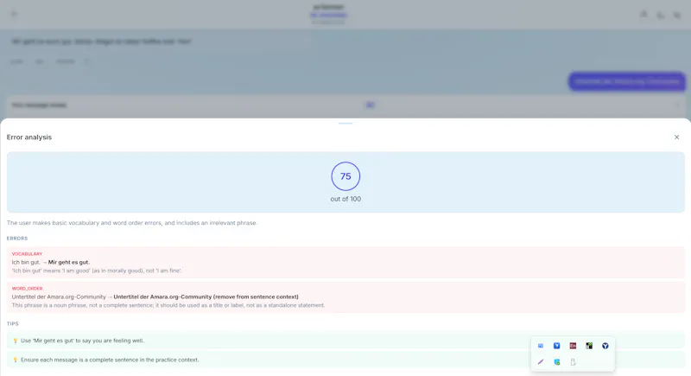Select the VOCABULARY error label

click(27, 254)
